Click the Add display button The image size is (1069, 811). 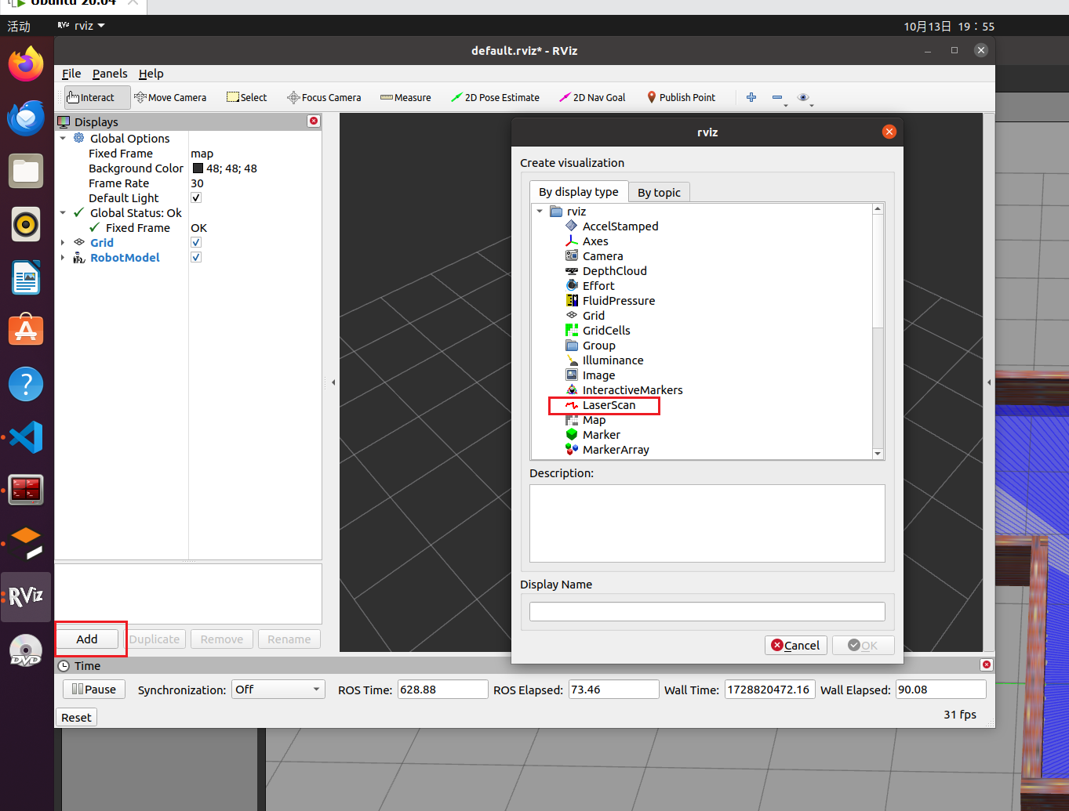pos(87,639)
